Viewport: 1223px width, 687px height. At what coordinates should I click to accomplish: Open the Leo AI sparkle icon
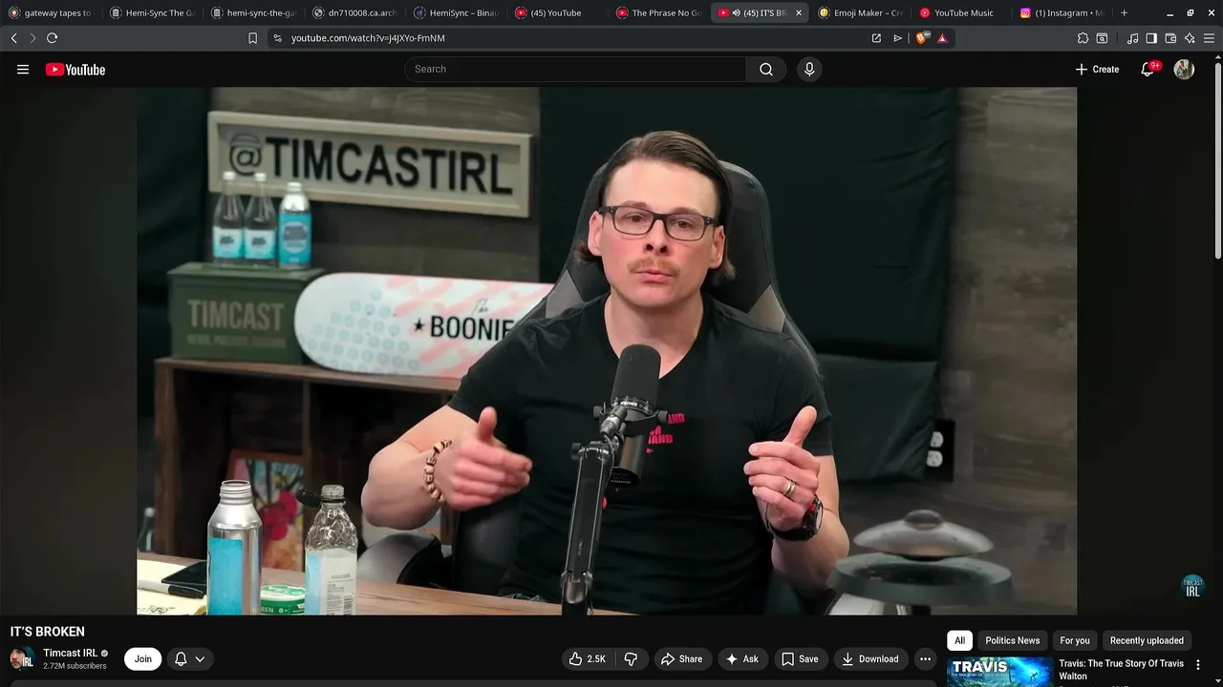click(1190, 38)
